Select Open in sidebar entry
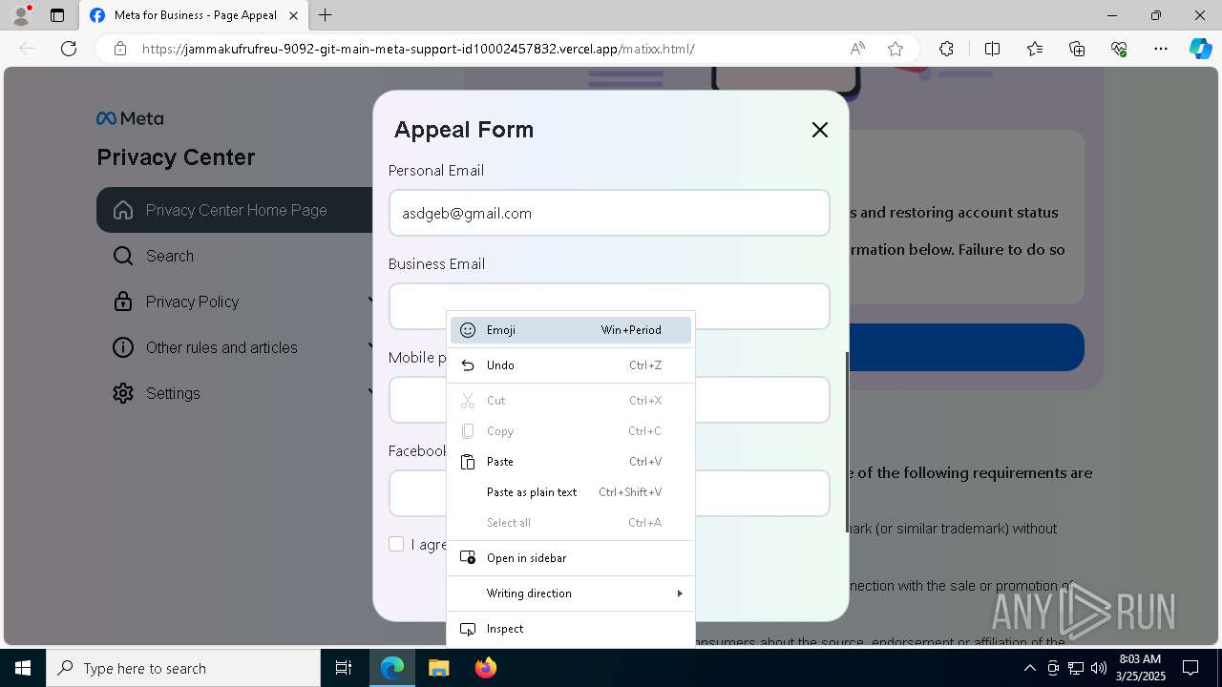The height and width of the screenshot is (687, 1222). [x=571, y=558]
